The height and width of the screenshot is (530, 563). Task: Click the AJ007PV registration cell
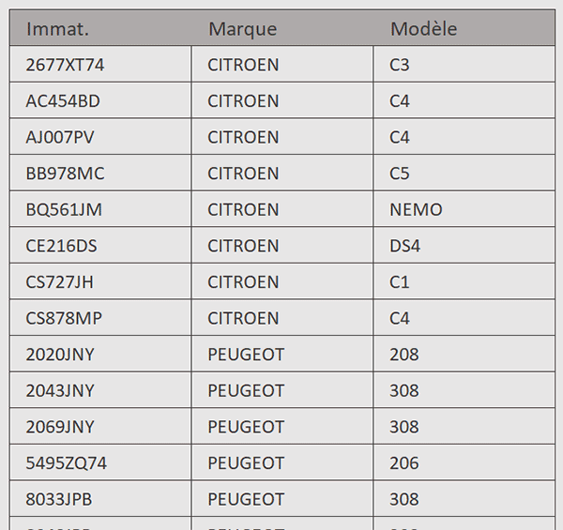click(x=60, y=138)
